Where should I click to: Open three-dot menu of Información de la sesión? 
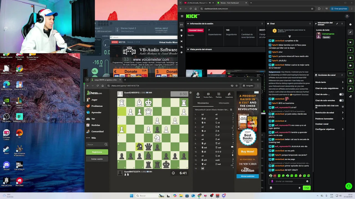tap(262, 24)
